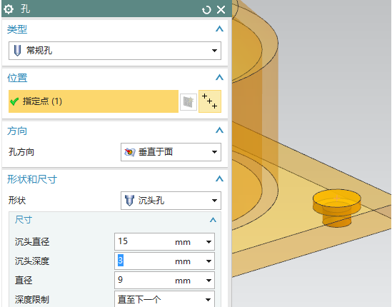This screenshot has height=307, width=392.
Task: Click the 沉头孔 shape icon
Action: click(129, 201)
